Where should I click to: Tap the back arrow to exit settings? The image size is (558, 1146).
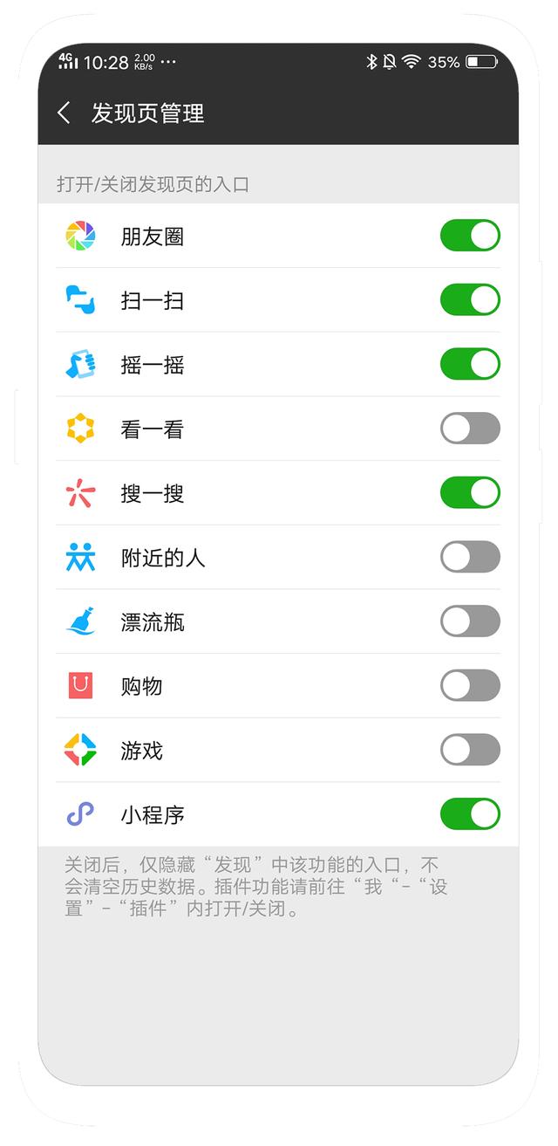pyautogui.click(x=63, y=113)
